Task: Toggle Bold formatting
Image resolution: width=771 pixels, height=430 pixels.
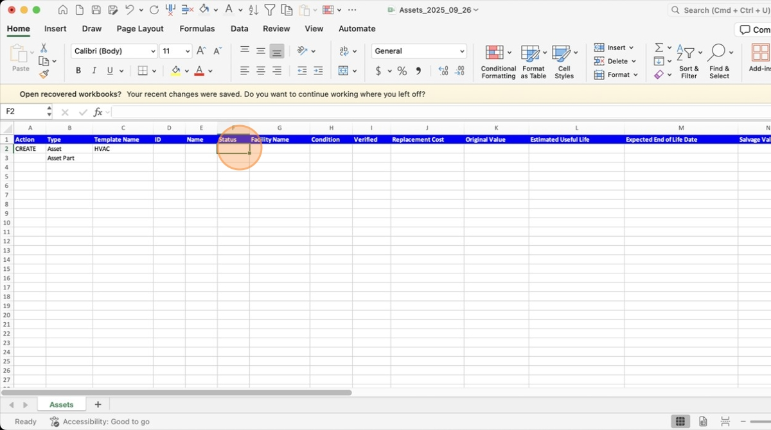Action: [x=78, y=71]
